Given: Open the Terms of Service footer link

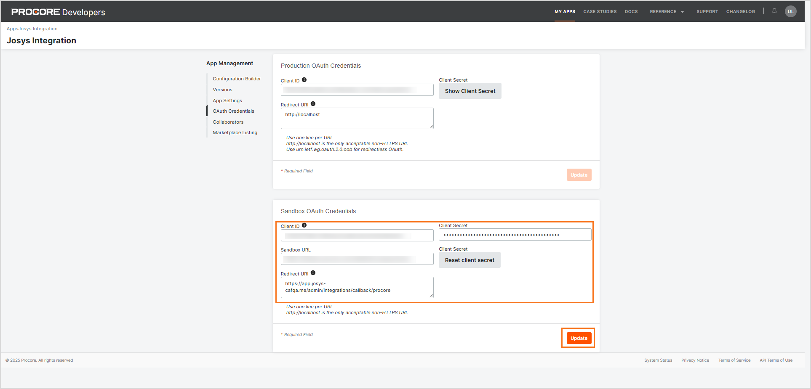Looking at the screenshot, I should click(x=734, y=360).
